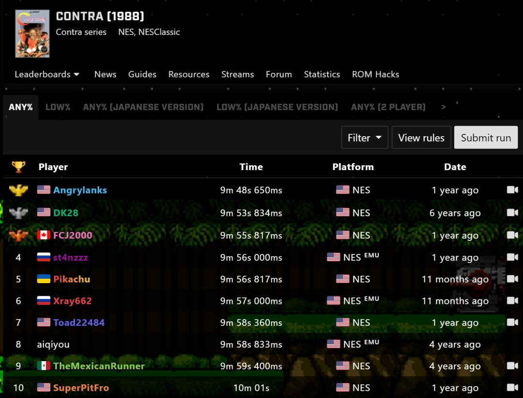Expand the Leaderboards dropdown menu
523x398 pixels.
point(47,74)
